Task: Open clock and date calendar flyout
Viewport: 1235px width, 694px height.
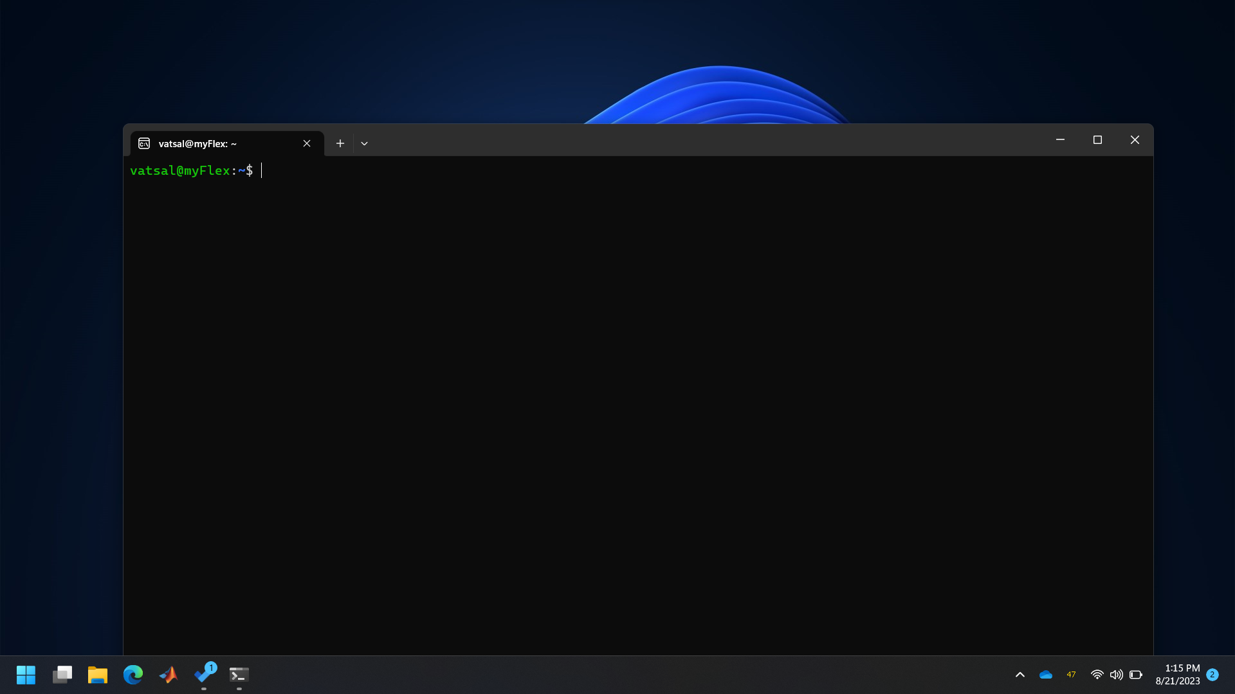Action: [1178, 675]
